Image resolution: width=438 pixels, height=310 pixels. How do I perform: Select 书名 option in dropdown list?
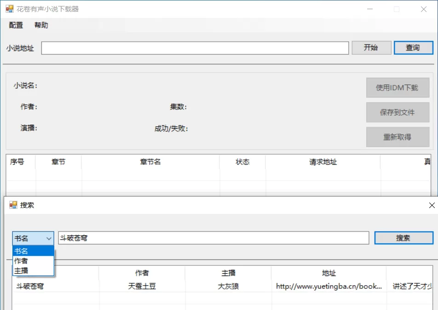(33, 251)
